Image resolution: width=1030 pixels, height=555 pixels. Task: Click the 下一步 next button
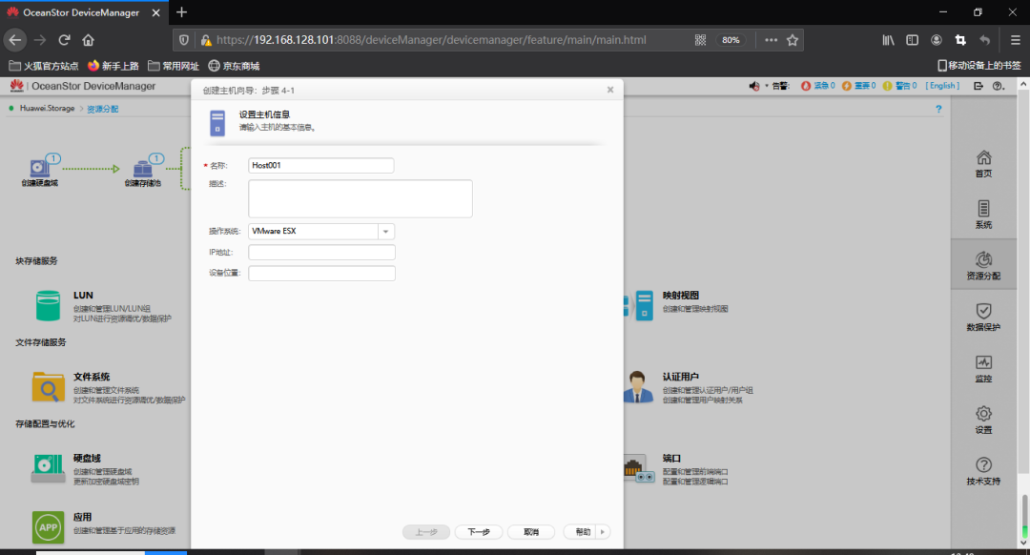pos(478,532)
